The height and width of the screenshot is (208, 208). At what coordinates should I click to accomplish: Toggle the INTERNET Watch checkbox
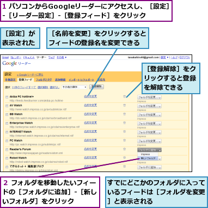point(7,132)
